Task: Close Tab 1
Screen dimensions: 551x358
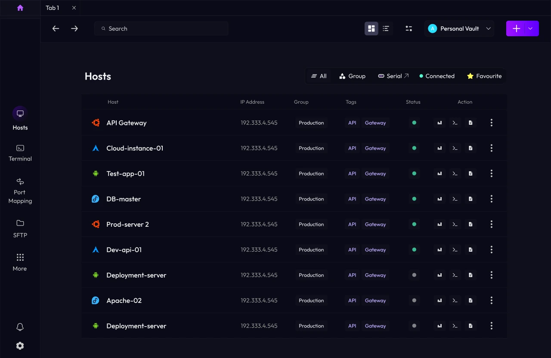Action: 74,8
